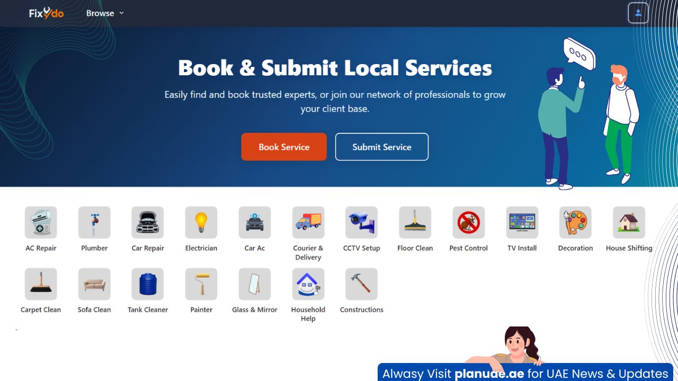Choose the Car Repair service icon
The width and height of the screenshot is (678, 381).
[148, 223]
